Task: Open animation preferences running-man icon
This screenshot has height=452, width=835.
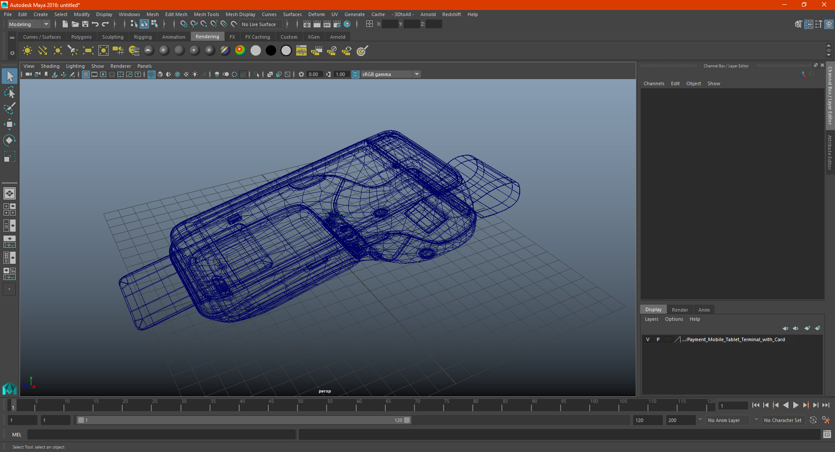Action: pos(826,420)
